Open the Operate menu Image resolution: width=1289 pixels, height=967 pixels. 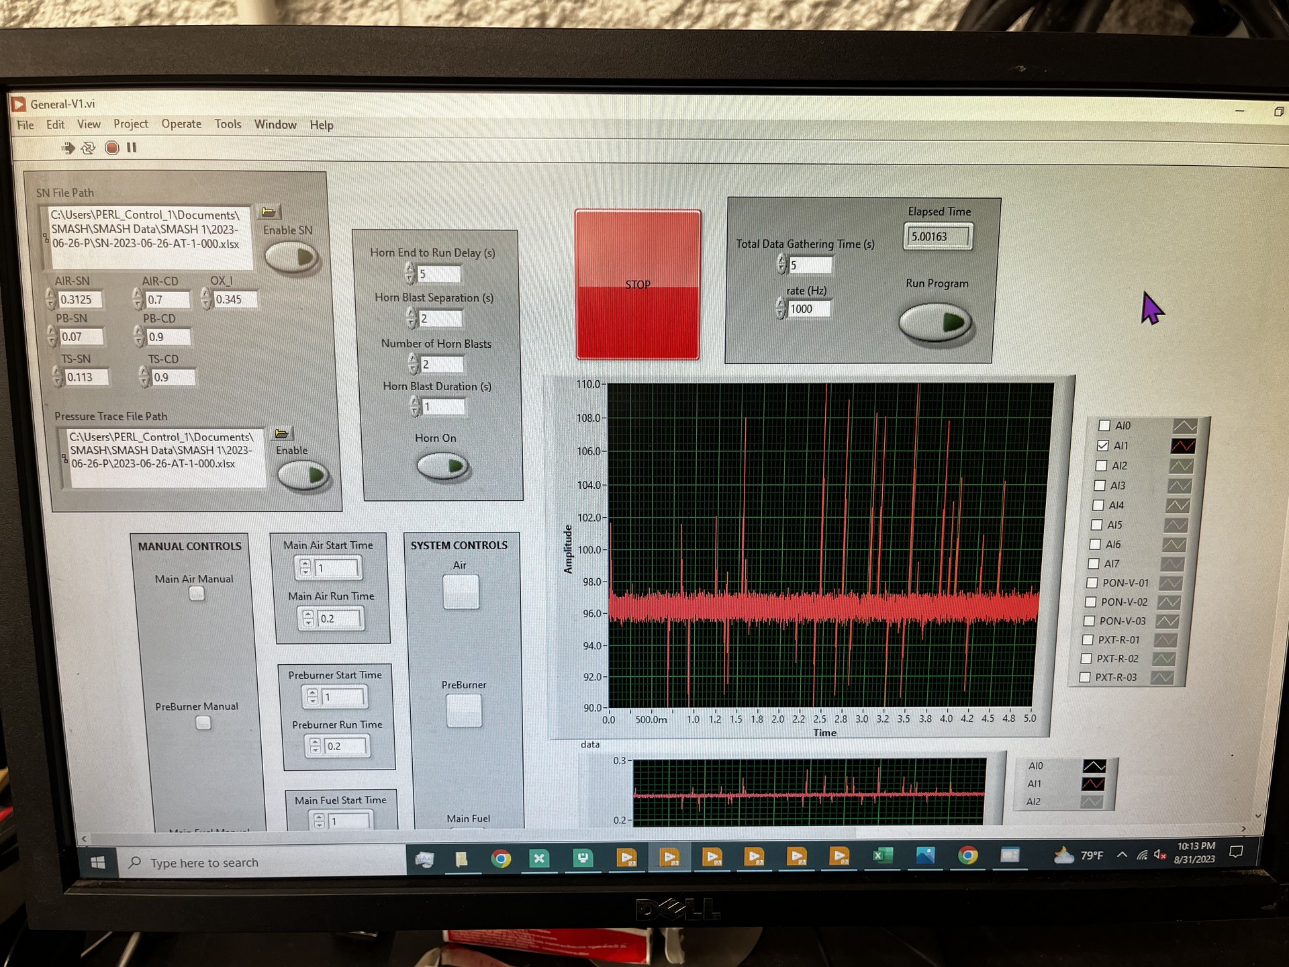click(x=181, y=124)
